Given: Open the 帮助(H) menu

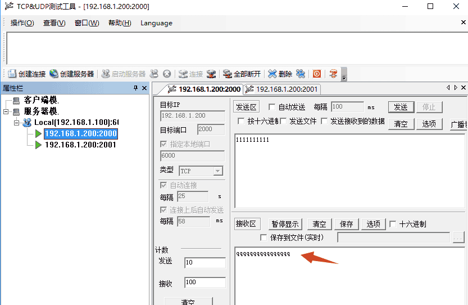Looking at the screenshot, I should coord(120,23).
